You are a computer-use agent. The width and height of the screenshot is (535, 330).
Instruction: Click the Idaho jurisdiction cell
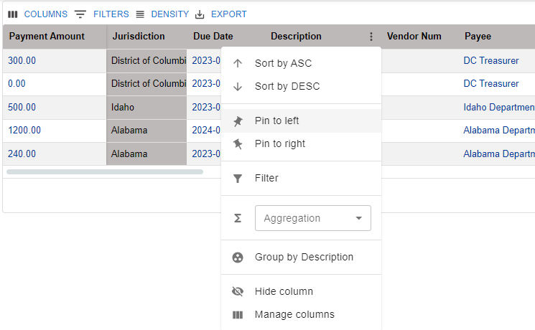[x=123, y=108]
